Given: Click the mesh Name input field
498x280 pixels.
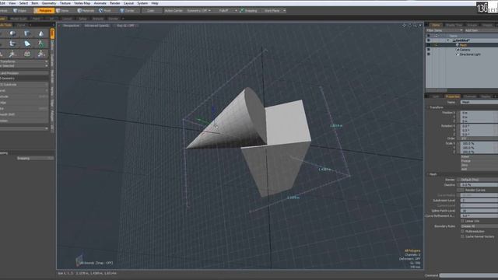Looking at the screenshot, I should point(479,102).
